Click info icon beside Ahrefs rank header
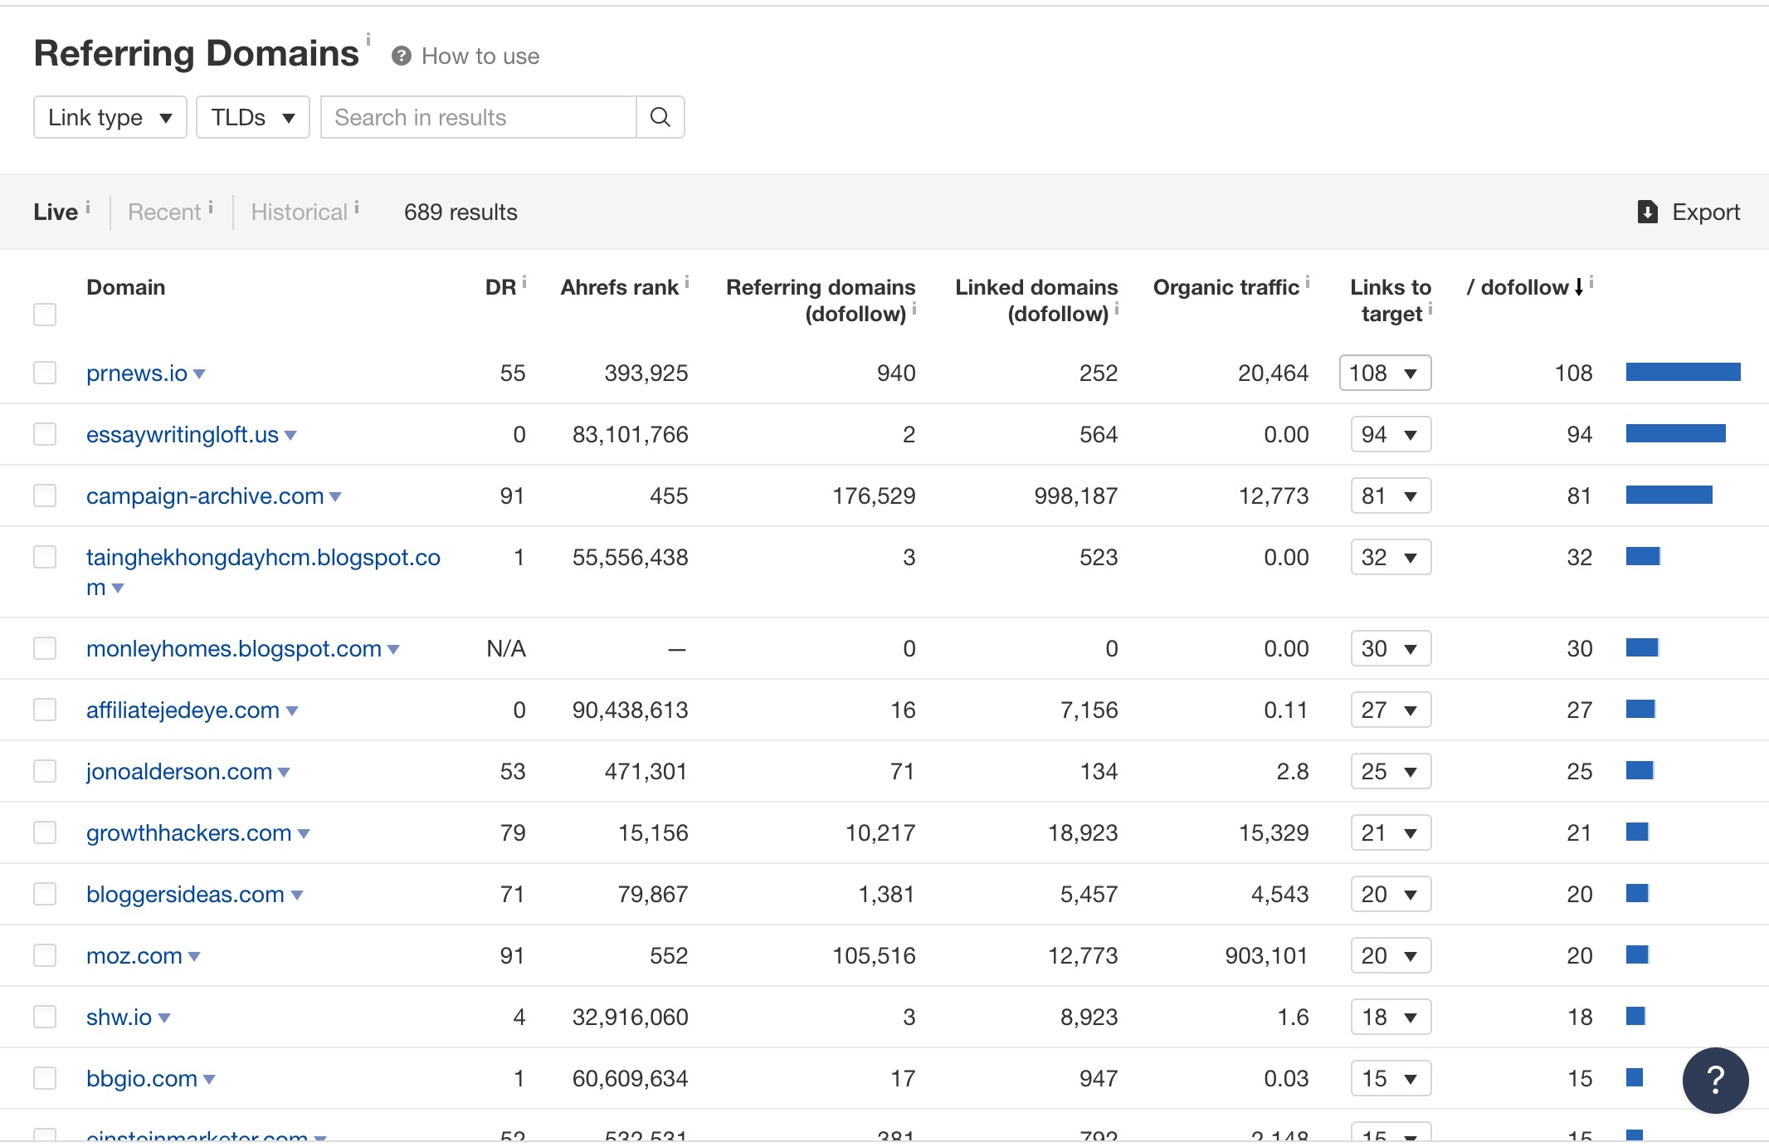 pos(687,281)
